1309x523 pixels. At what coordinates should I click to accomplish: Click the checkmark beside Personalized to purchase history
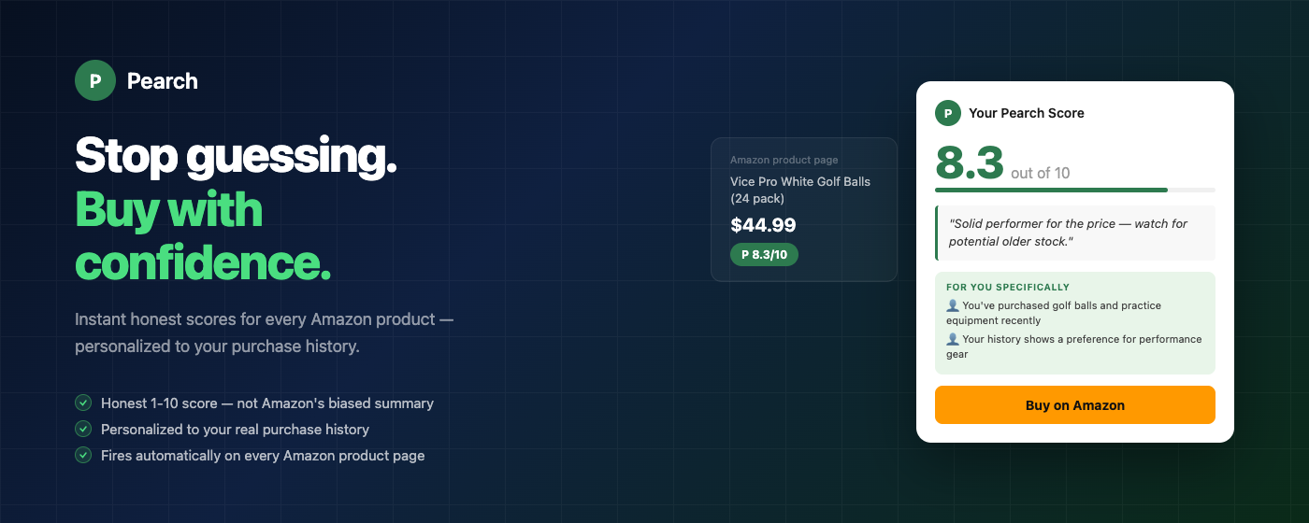83,430
